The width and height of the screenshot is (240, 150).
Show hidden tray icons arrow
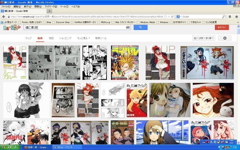click(x=219, y=147)
